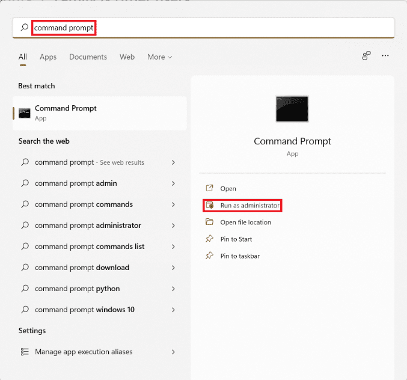Click the search magnifier icon in search box
Image resolution: width=407 pixels, height=380 pixels.
pyautogui.click(x=24, y=28)
